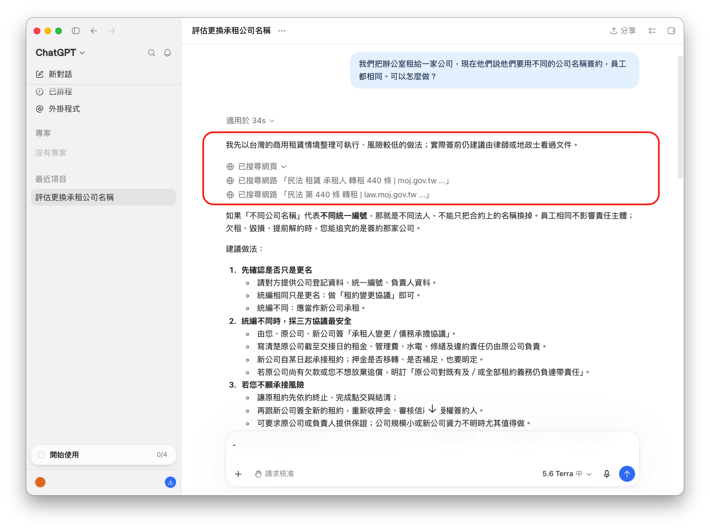Send the message with blue arrow

pyautogui.click(x=627, y=474)
